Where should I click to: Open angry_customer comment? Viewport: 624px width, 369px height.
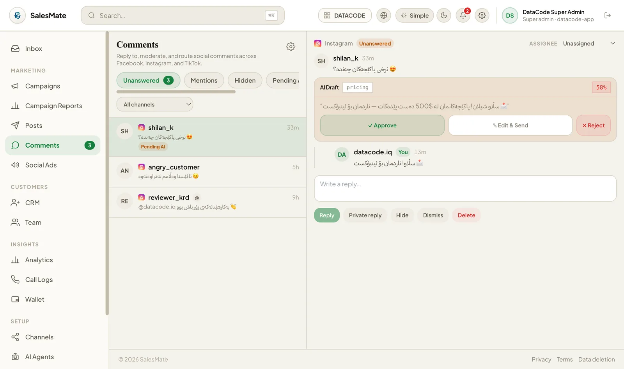(x=208, y=172)
